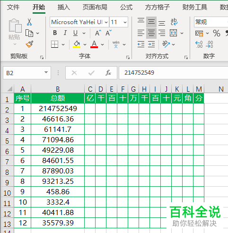Switch to the 公式 tab
This screenshot has width=228, height=233.
pyautogui.click(x=126, y=7)
